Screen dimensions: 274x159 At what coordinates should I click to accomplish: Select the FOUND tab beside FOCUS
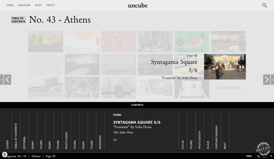coord(191,145)
